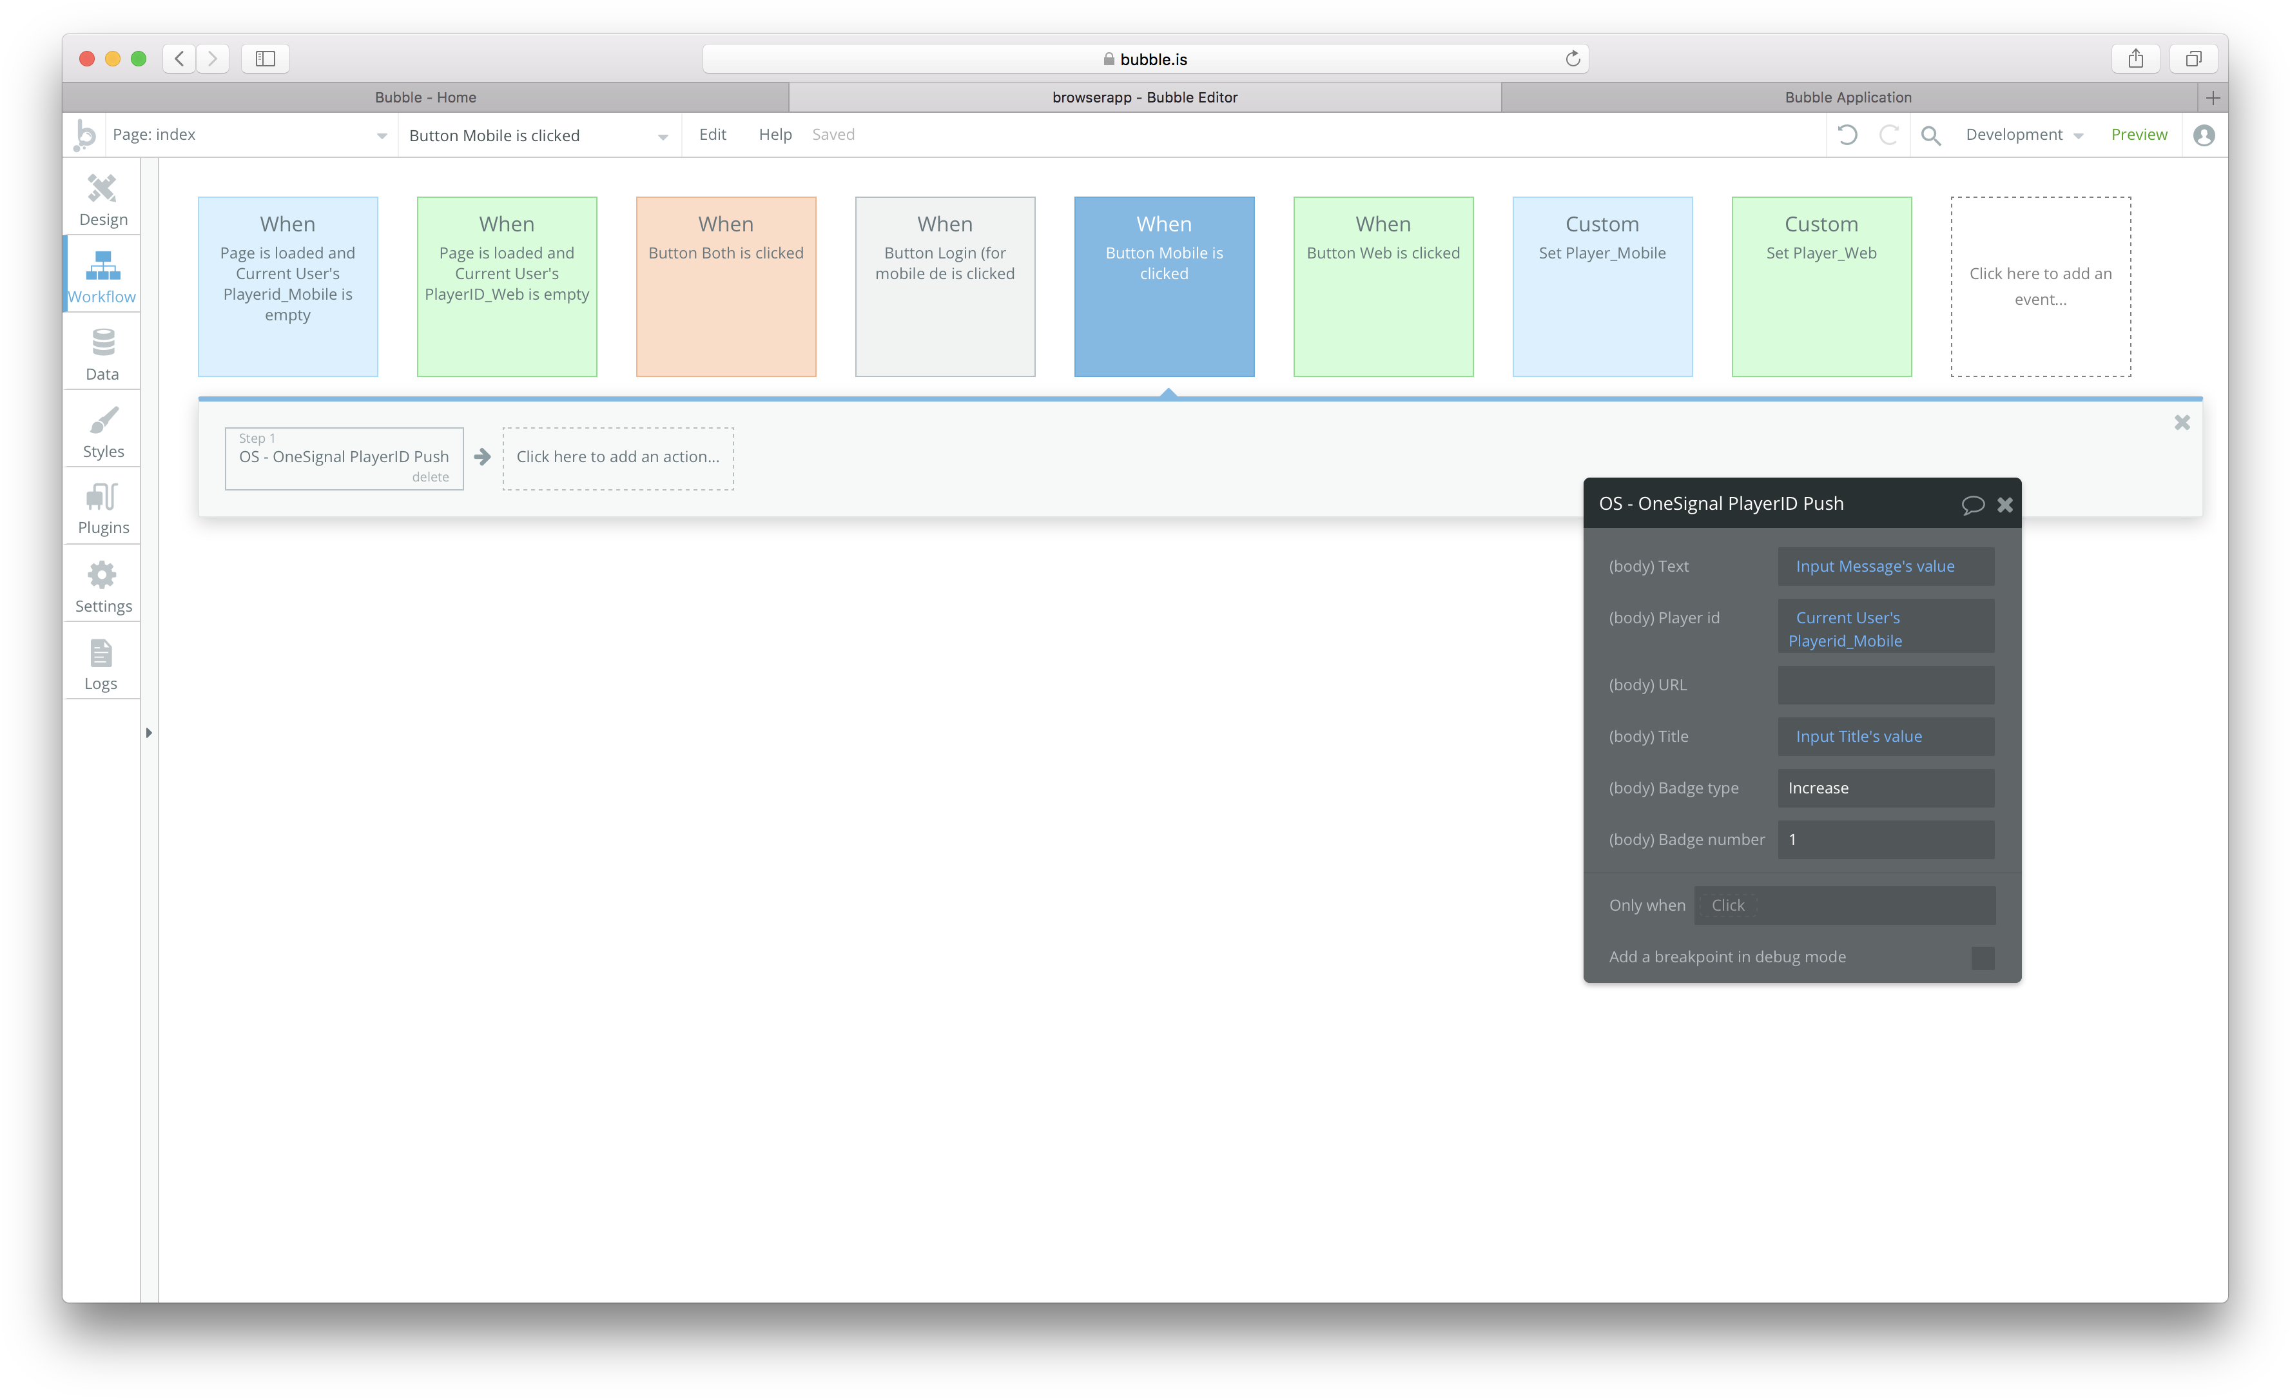Close the workflow actions strip
Image resolution: width=2290 pixels, height=1398 pixels.
point(2182,423)
